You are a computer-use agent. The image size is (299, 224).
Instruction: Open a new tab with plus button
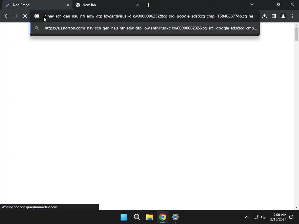(x=149, y=5)
